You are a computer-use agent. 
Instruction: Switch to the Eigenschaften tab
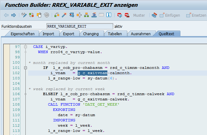pos(23,34)
